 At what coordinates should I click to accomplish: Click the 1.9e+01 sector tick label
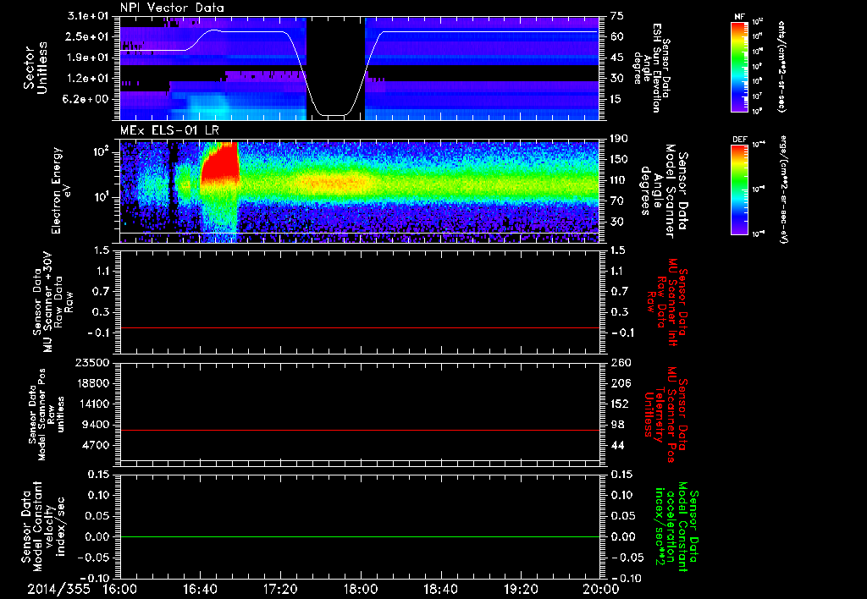point(88,58)
